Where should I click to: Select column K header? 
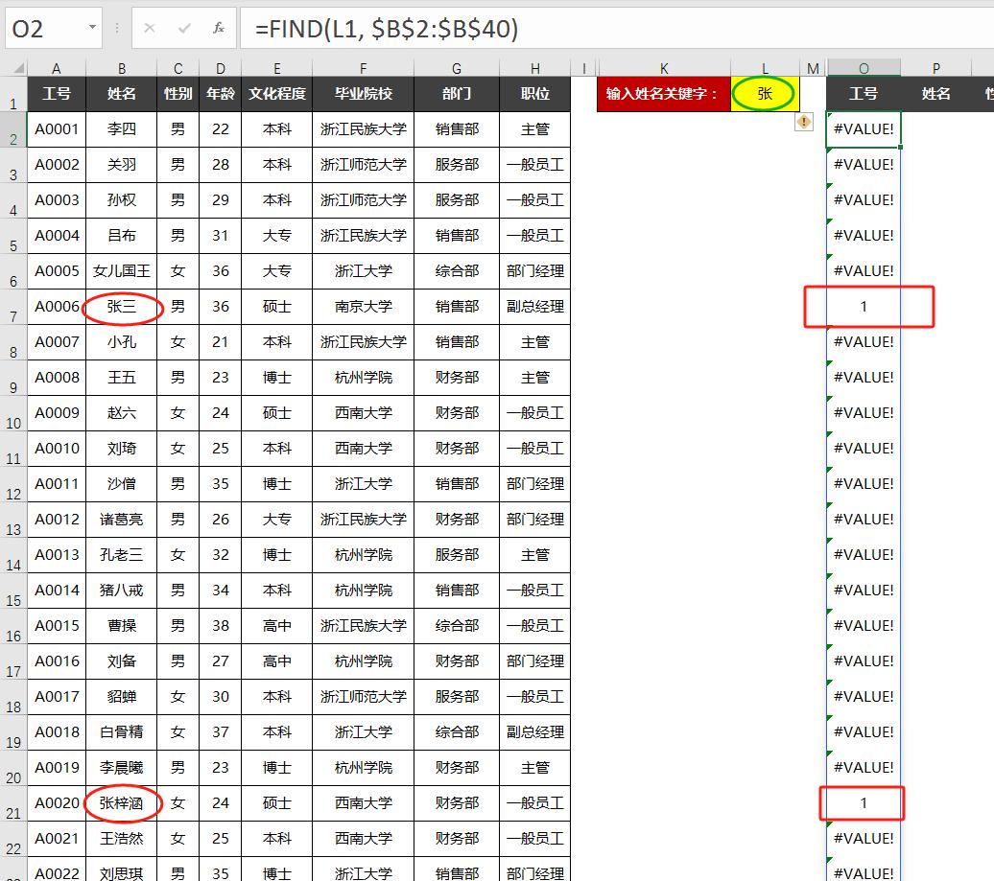(x=664, y=68)
